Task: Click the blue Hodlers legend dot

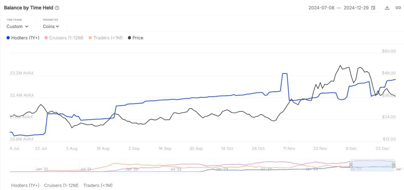Action: pos(8,38)
